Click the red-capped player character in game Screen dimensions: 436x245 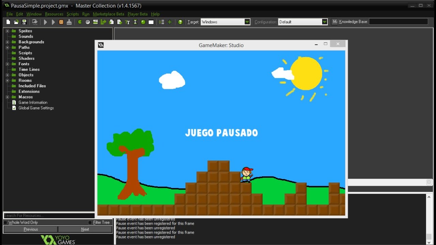tap(247, 175)
